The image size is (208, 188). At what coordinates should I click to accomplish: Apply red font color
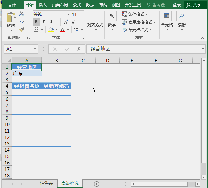(x=62, y=30)
